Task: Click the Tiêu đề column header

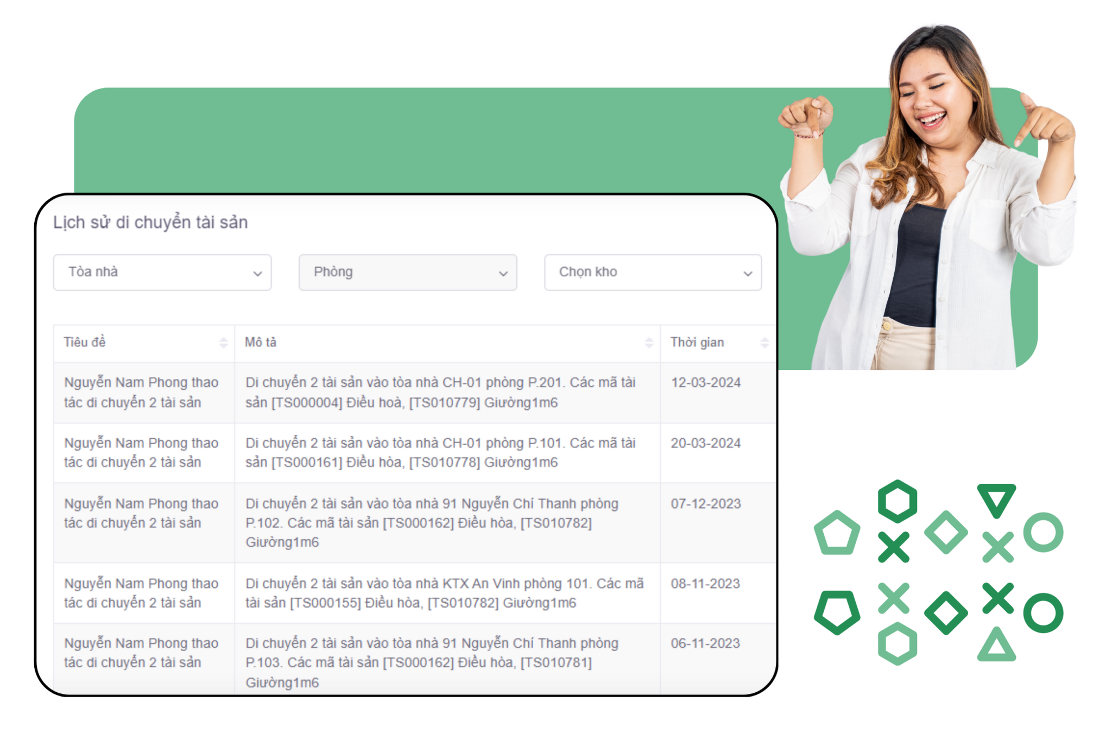Action: tap(85, 343)
